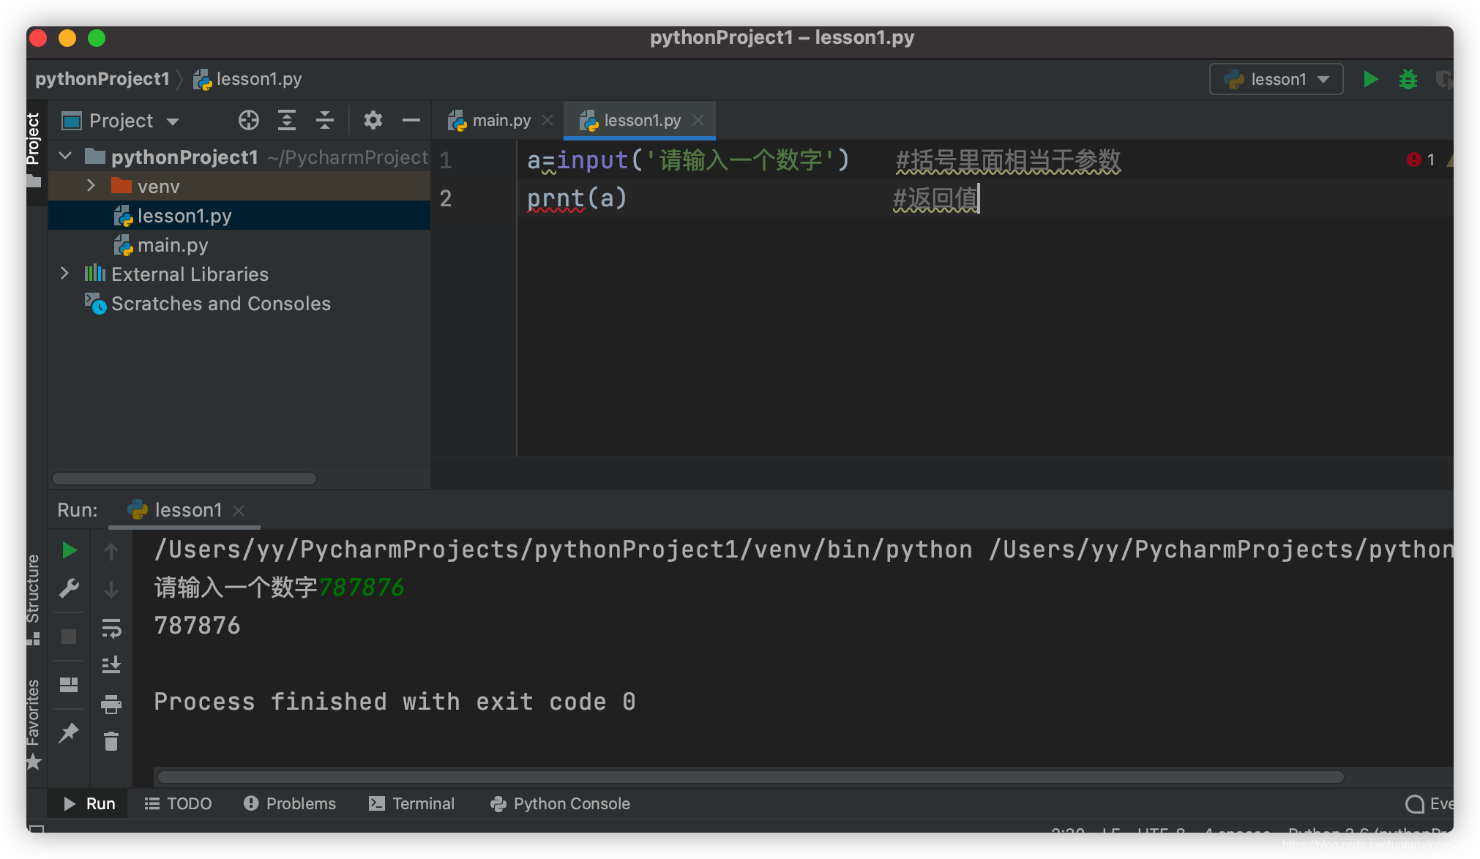Image resolution: width=1480 pixels, height=859 pixels.
Task: Click the down stack trace arrow
Action: 111,589
